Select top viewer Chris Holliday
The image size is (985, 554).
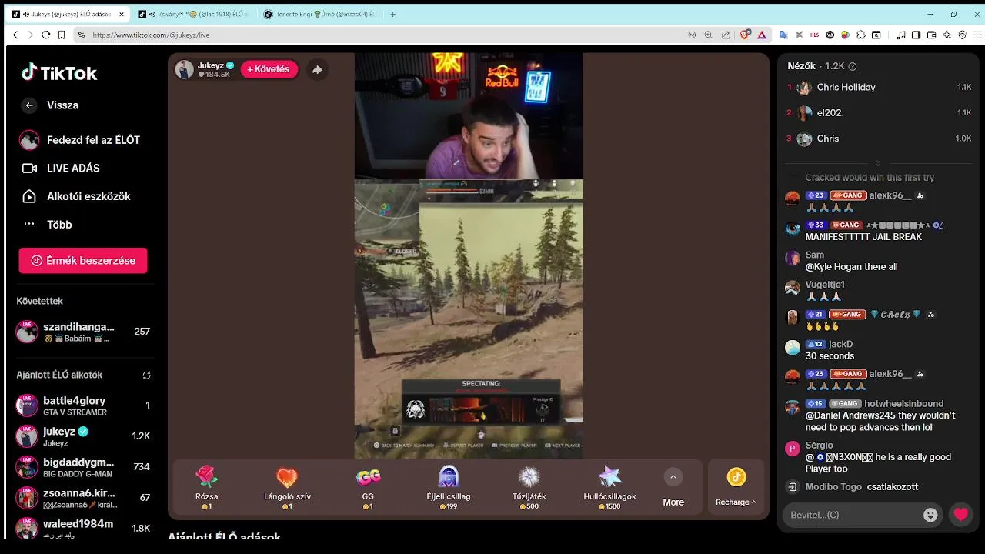879,88
